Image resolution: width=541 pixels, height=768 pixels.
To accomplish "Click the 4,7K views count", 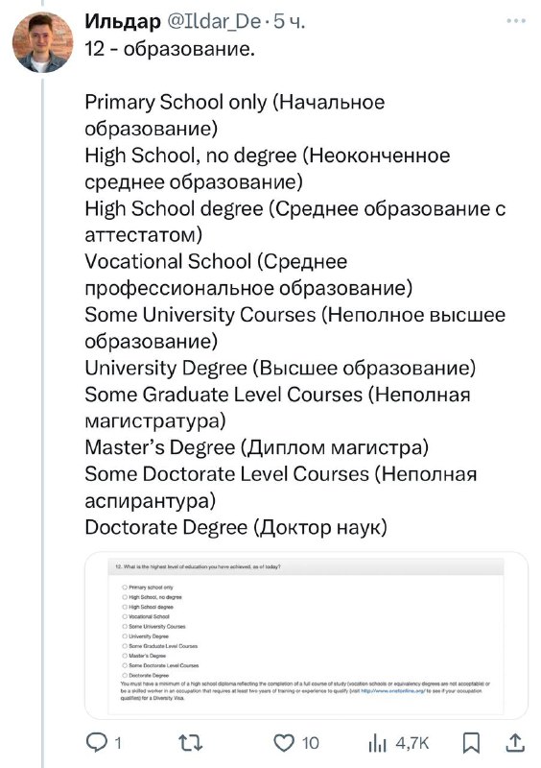I will tap(412, 743).
